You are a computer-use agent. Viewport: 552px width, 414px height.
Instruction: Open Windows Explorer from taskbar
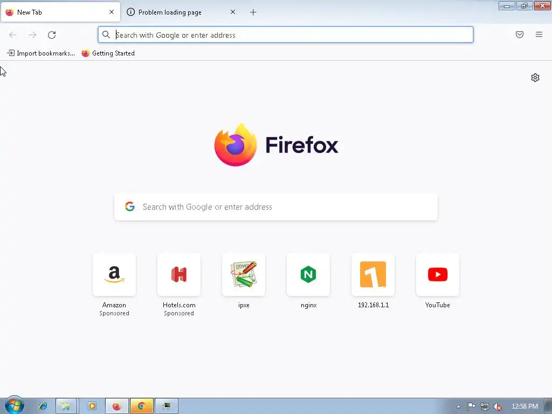(66, 406)
